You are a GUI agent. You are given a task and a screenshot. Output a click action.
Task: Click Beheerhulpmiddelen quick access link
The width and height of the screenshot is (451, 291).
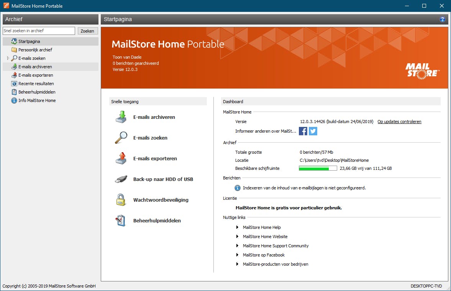157,221
